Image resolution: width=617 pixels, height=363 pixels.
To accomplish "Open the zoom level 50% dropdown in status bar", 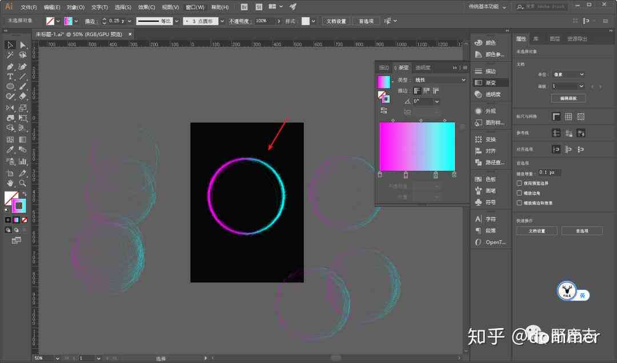I will [x=58, y=358].
